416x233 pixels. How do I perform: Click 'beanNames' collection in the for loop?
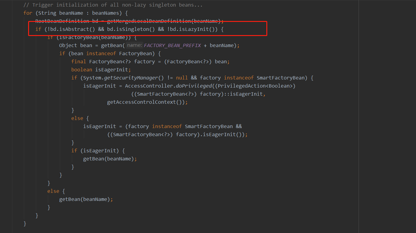tap(105, 13)
